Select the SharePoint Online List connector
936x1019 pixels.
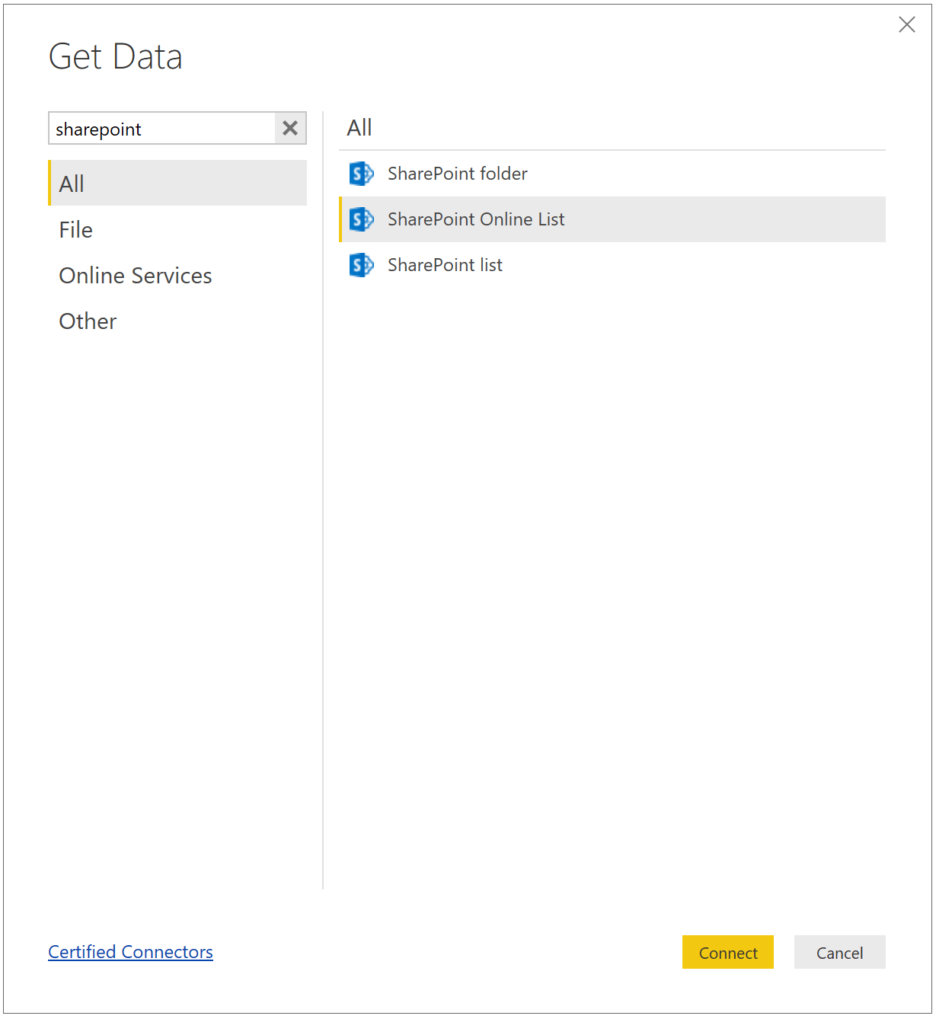click(476, 219)
